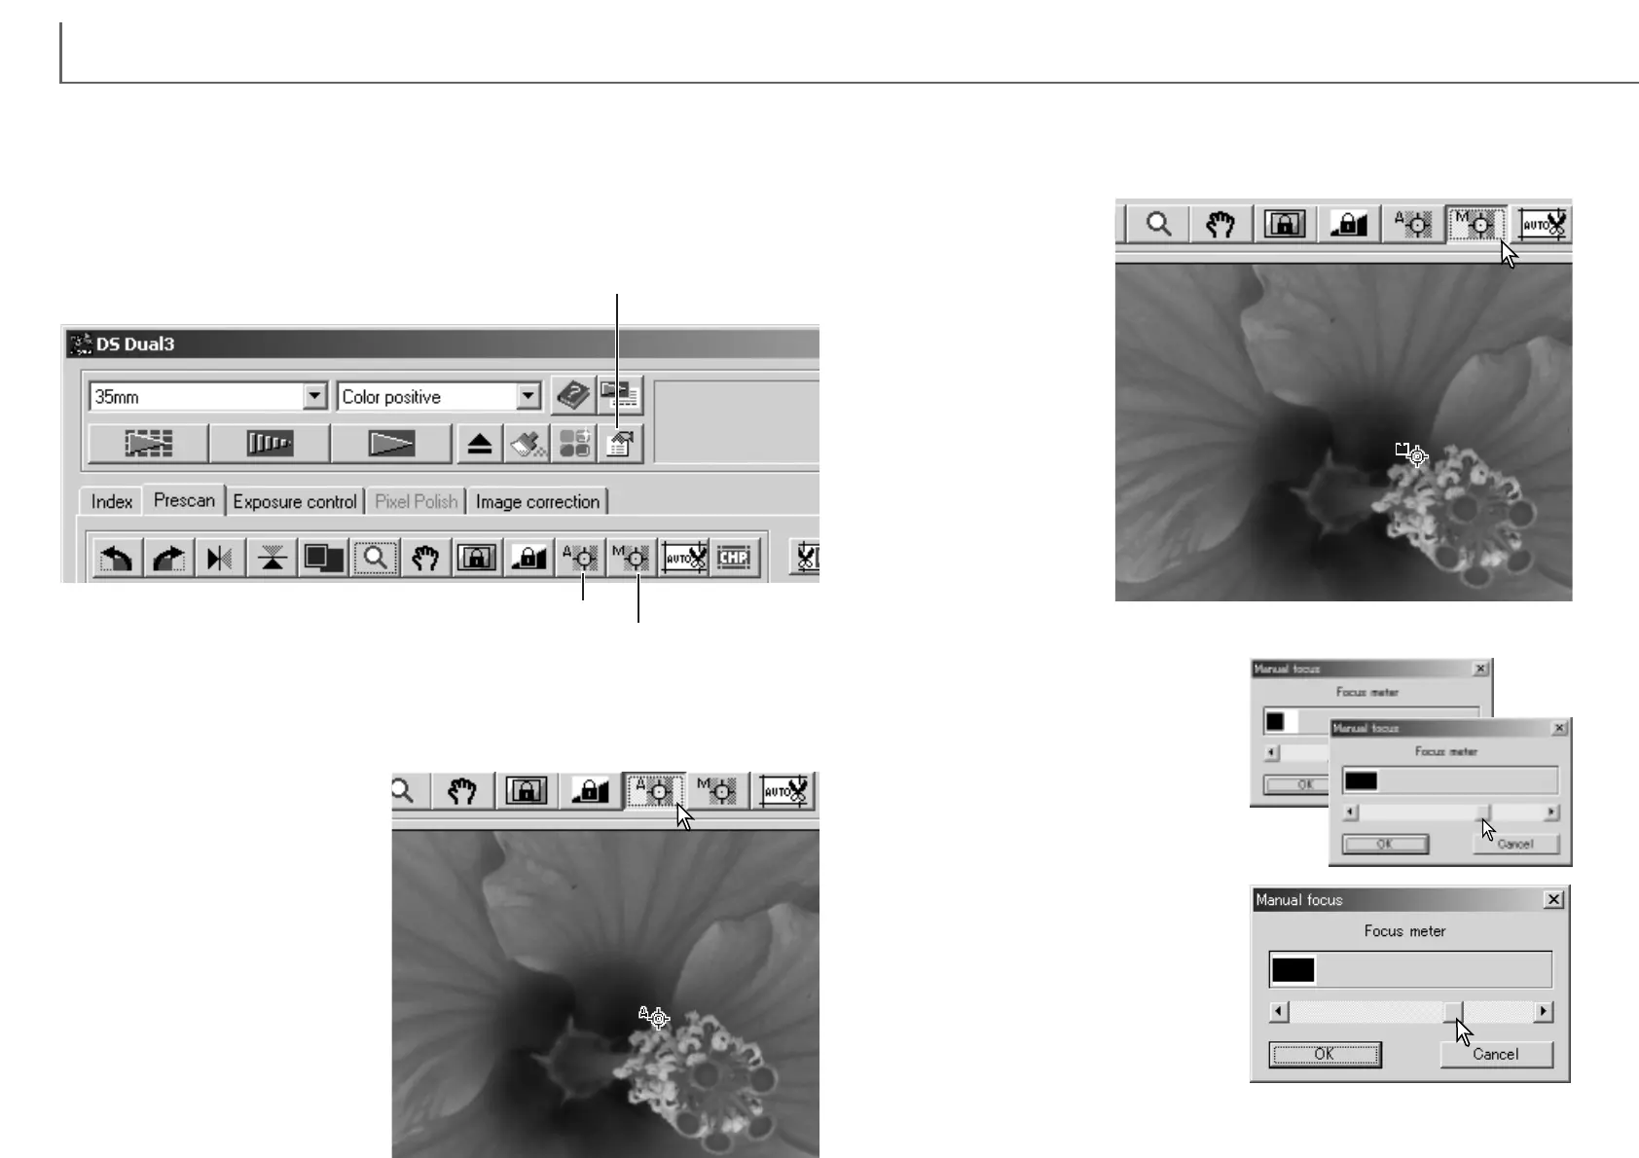
Task: Flip image horizontally in DS Dual3 toolbar
Action: 220,559
